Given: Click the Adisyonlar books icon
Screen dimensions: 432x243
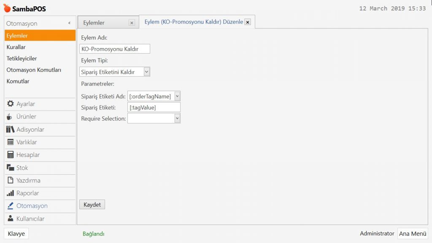Looking at the screenshot, I should pyautogui.click(x=11, y=130).
